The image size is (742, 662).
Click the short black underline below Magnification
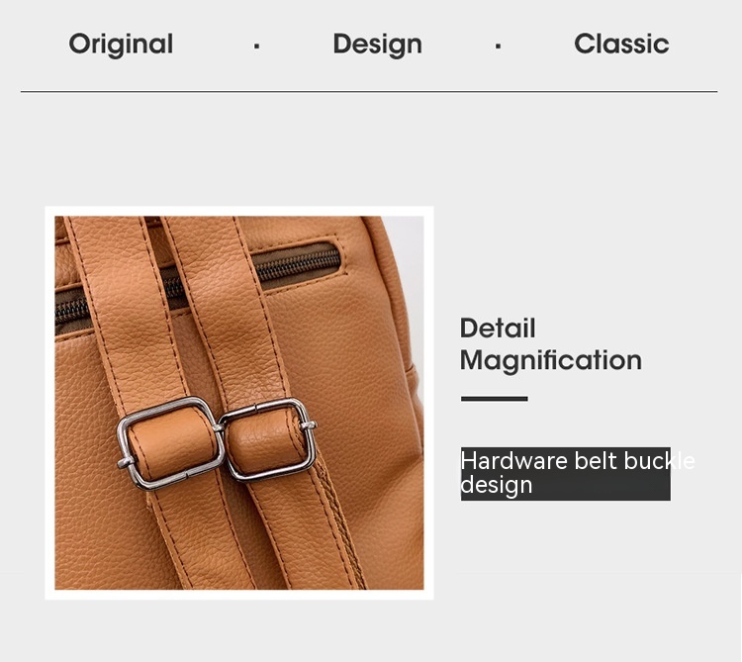(x=494, y=399)
